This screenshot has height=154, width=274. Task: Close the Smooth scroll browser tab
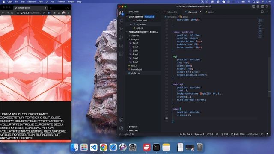coord(45,8)
